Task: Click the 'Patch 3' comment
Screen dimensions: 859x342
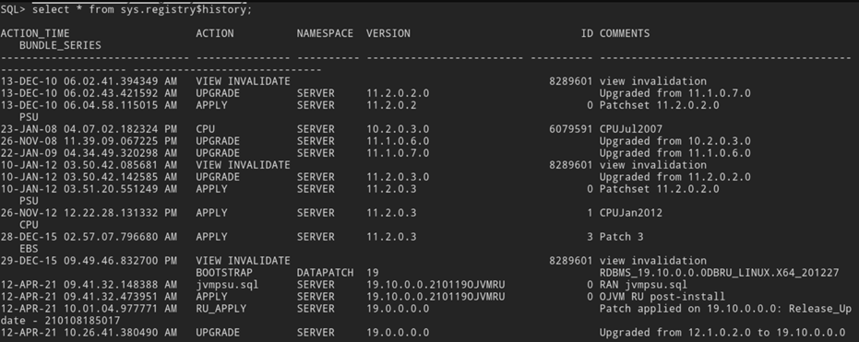Action: tap(621, 237)
